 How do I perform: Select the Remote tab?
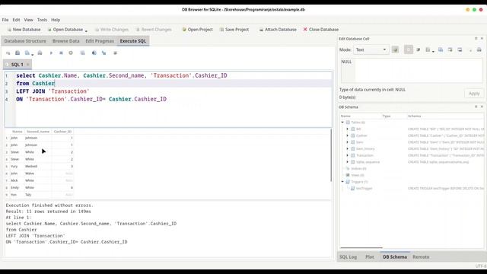[421, 257]
